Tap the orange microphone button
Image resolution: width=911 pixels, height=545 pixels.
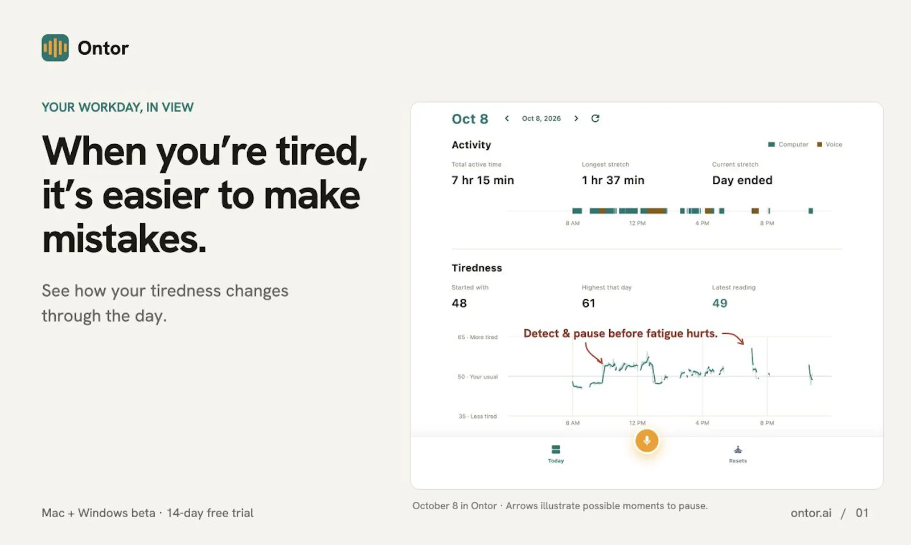click(647, 440)
